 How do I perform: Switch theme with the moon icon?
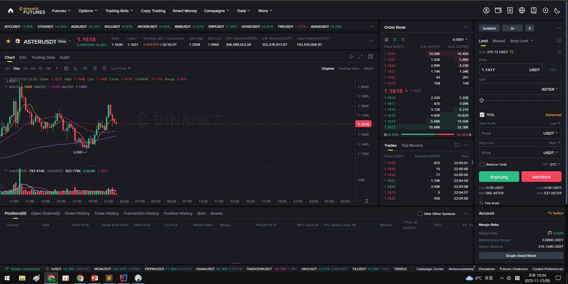point(557,11)
